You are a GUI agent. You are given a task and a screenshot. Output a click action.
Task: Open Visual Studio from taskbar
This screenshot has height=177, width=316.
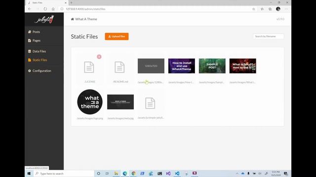pyautogui.click(x=168, y=174)
